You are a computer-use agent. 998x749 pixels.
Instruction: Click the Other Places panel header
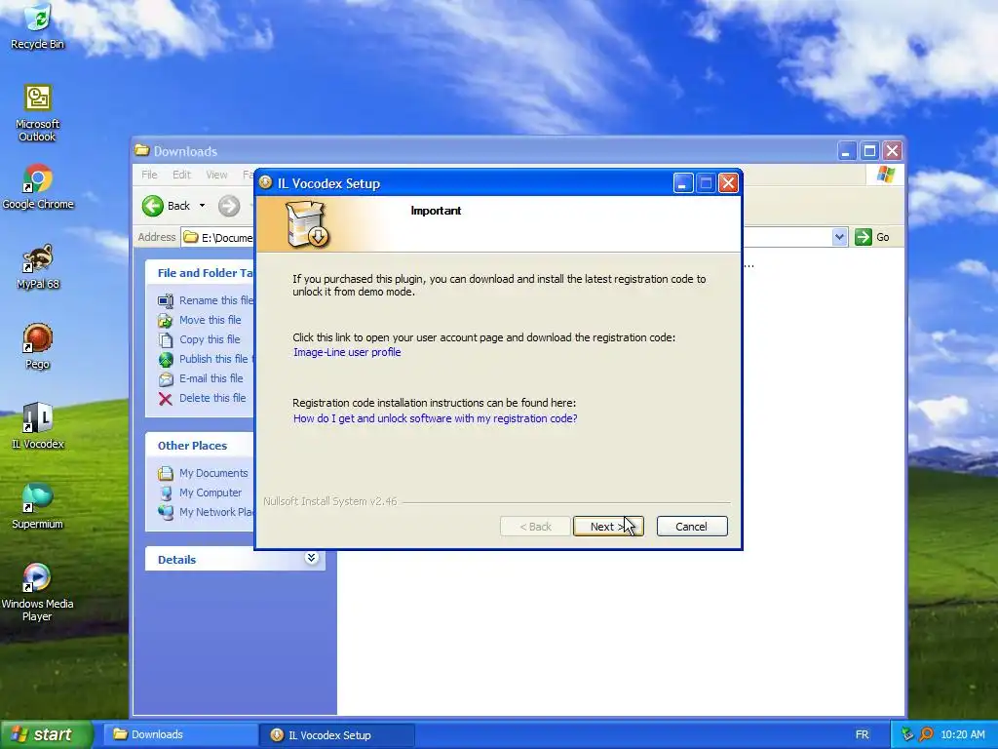click(200, 445)
